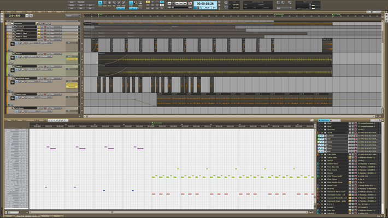Viewport: 388px width, 218px height.
Task: Toggle Auto Focus in piano roll track pane
Action: pos(325,120)
